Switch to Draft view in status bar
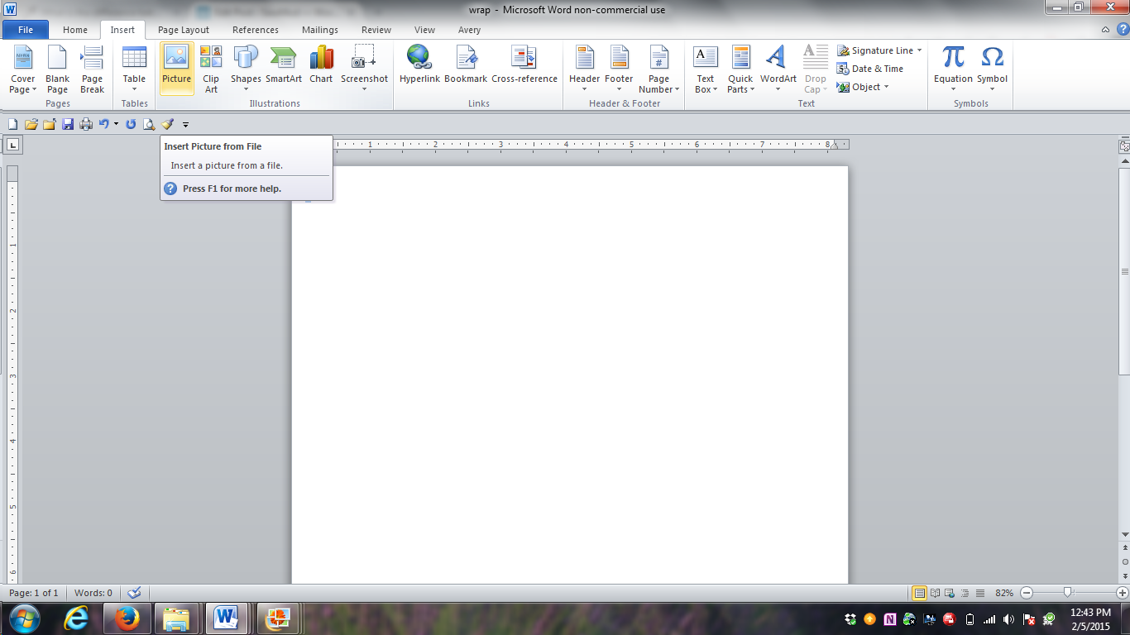 click(x=980, y=593)
